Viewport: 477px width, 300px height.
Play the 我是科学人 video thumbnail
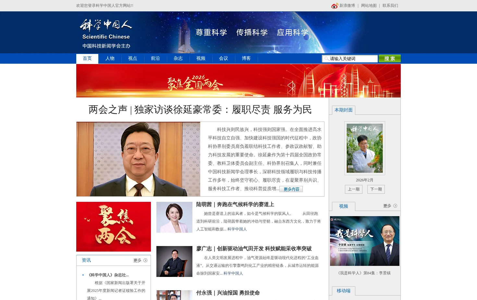[x=365, y=241]
